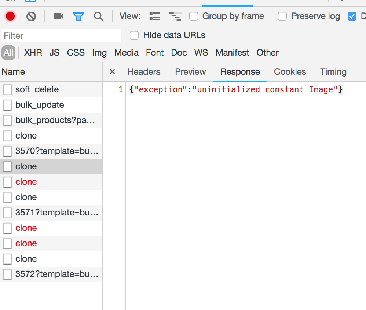Viewport: 366px width, 310px height.
Task: Select the 3572?template=bu... request
Action: (51, 274)
